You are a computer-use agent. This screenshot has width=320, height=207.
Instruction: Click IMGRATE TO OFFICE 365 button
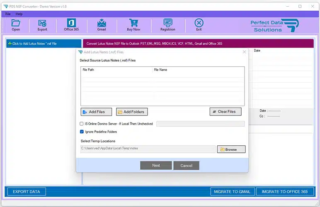pyautogui.click(x=285, y=192)
